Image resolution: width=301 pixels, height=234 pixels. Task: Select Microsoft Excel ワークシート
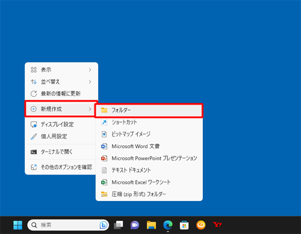pos(149,182)
